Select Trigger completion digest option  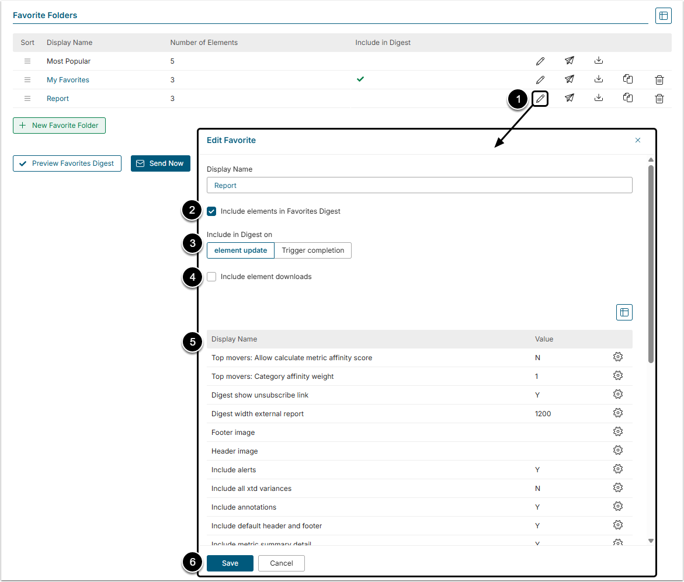[313, 250]
